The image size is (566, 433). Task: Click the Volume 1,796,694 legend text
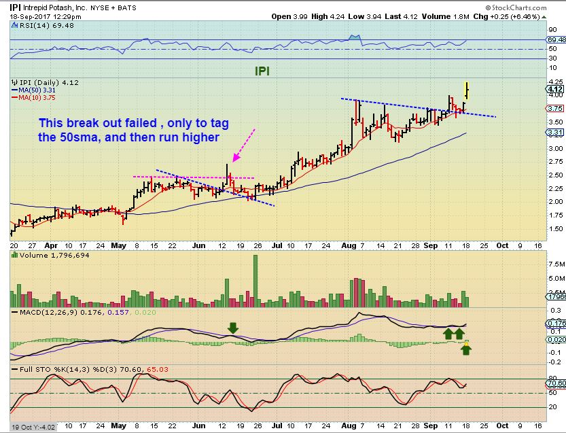point(54,256)
